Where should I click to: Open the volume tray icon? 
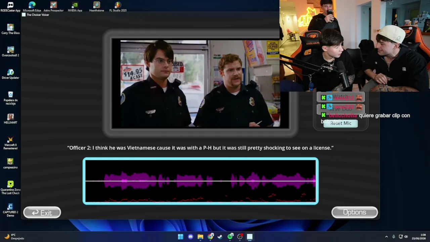(406, 237)
